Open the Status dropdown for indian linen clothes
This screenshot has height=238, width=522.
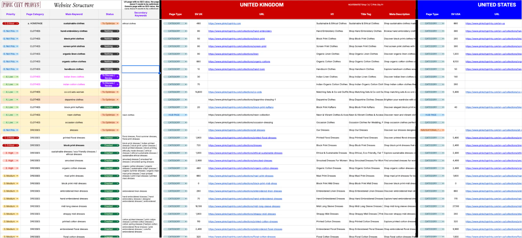110,77
